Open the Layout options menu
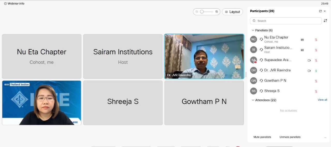The image size is (331, 147). coord(232,12)
